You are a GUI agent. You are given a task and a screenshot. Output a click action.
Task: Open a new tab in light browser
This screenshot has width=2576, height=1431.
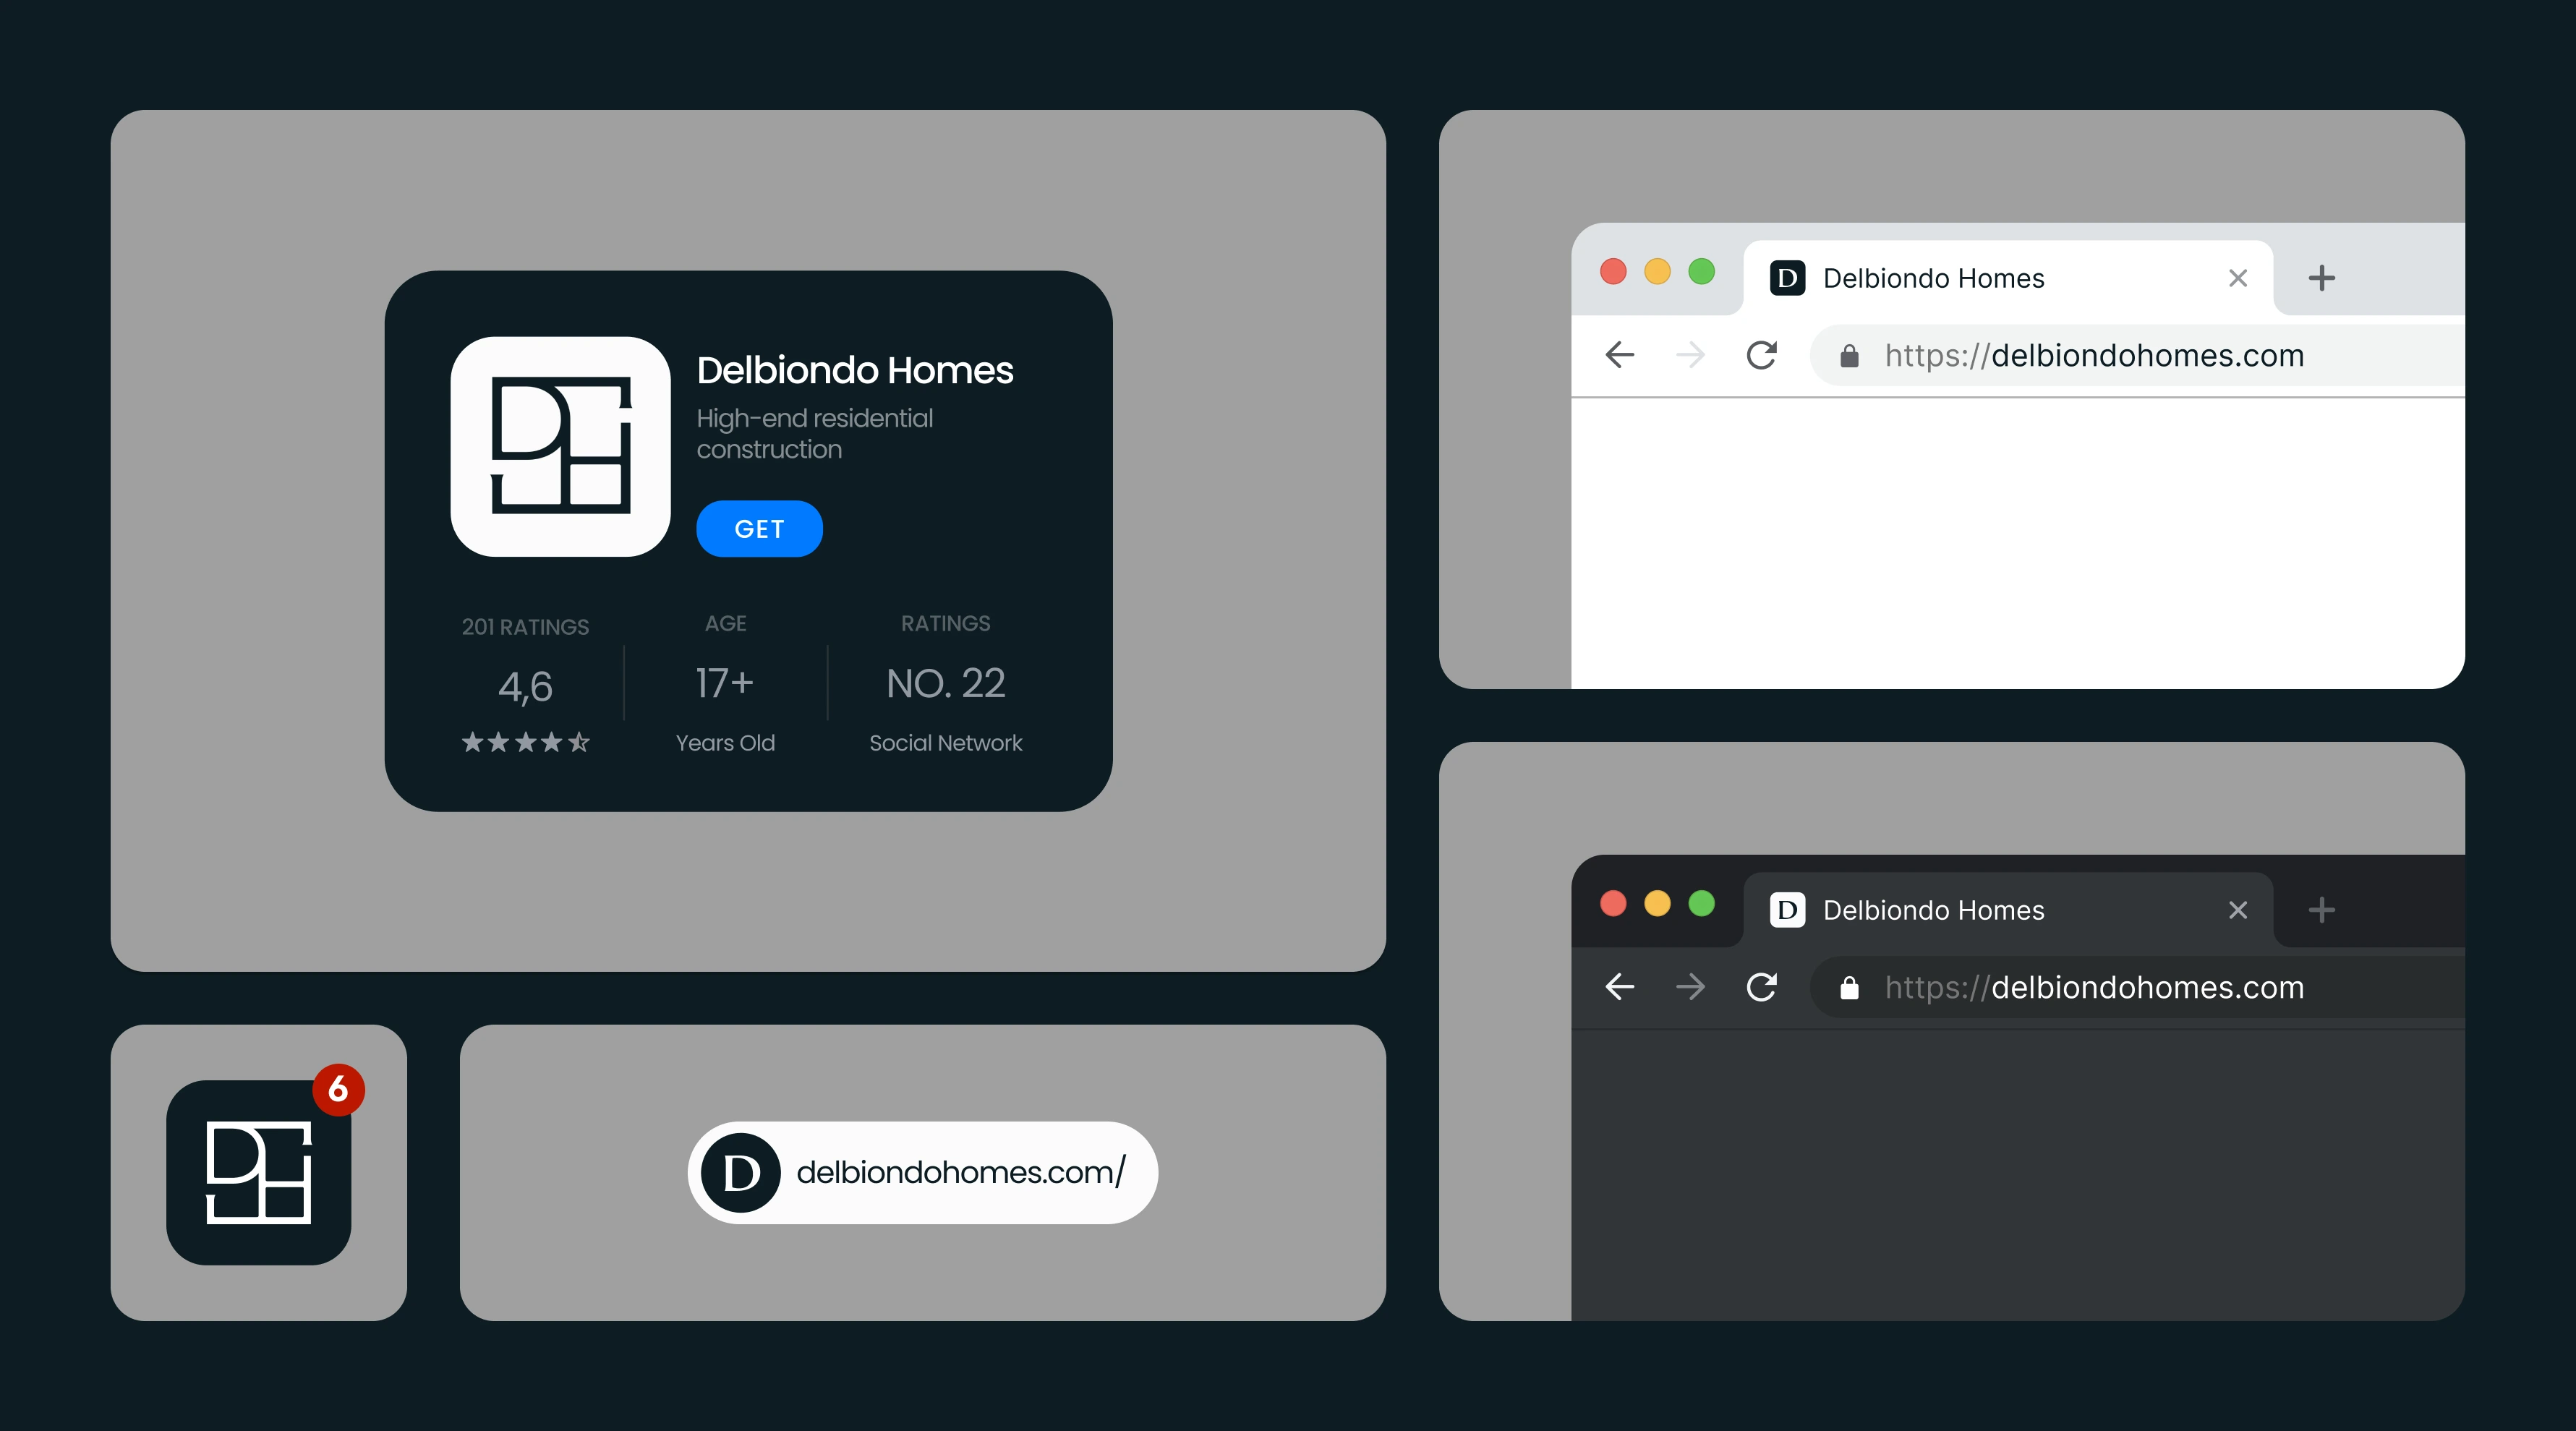click(x=2321, y=278)
